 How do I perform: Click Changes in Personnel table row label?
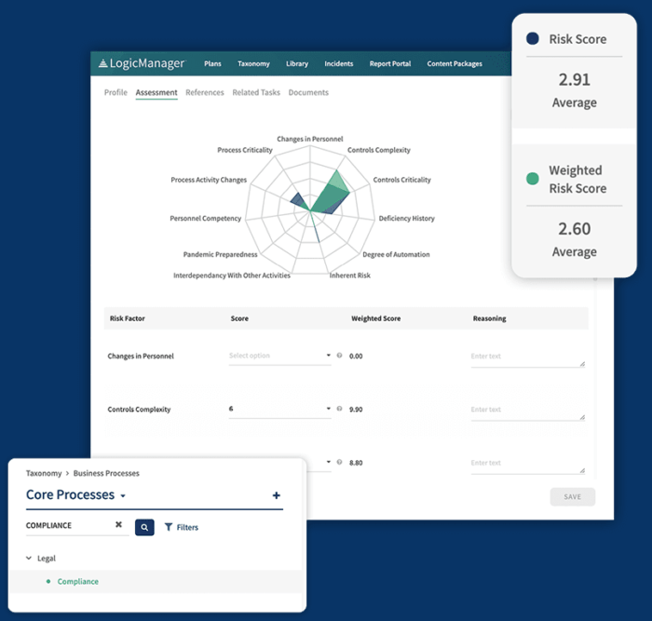pos(141,356)
